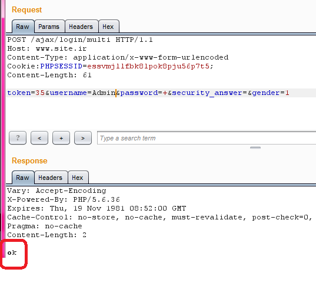Click the gender=1 parameter
Viewport: 316px width, 292px height.
point(271,93)
